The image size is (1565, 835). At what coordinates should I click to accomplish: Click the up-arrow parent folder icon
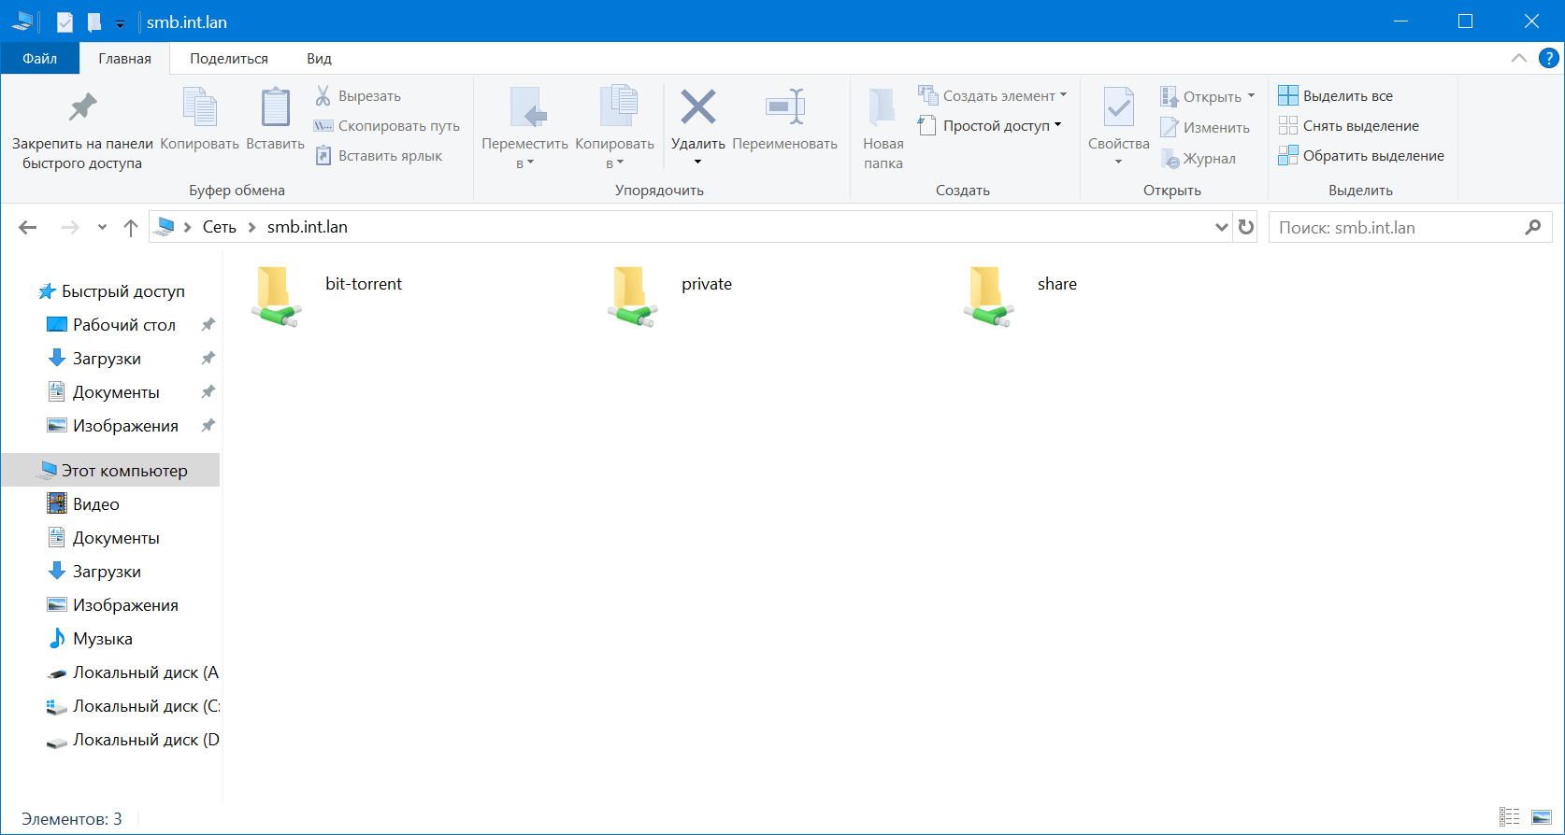click(131, 227)
